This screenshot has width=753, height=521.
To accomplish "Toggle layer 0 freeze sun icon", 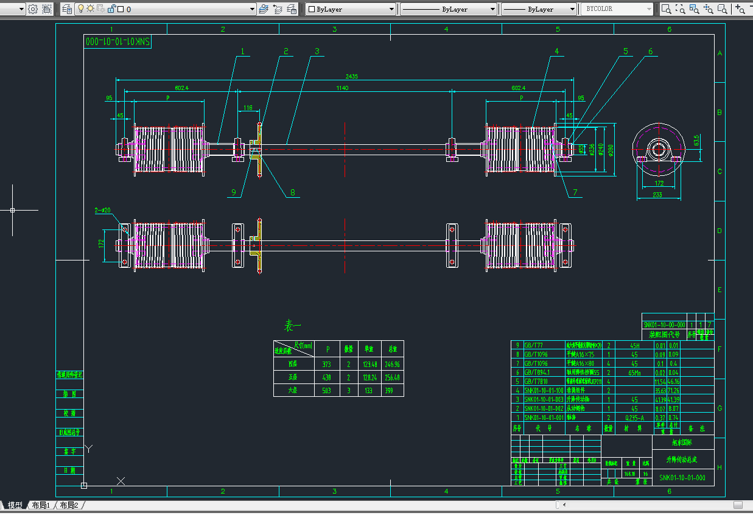I will click(x=90, y=9).
